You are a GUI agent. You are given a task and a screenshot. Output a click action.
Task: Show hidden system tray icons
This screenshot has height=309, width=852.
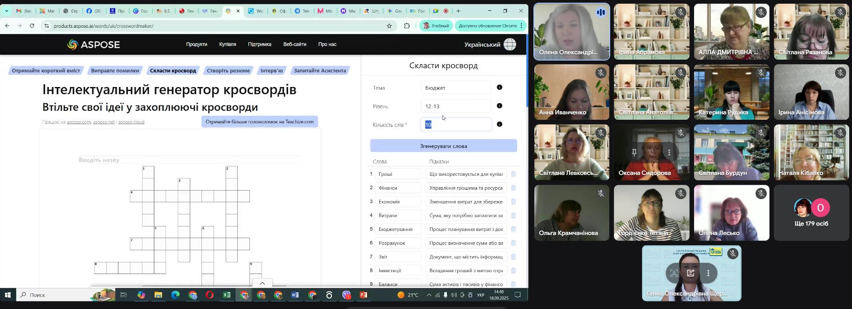tap(428, 295)
